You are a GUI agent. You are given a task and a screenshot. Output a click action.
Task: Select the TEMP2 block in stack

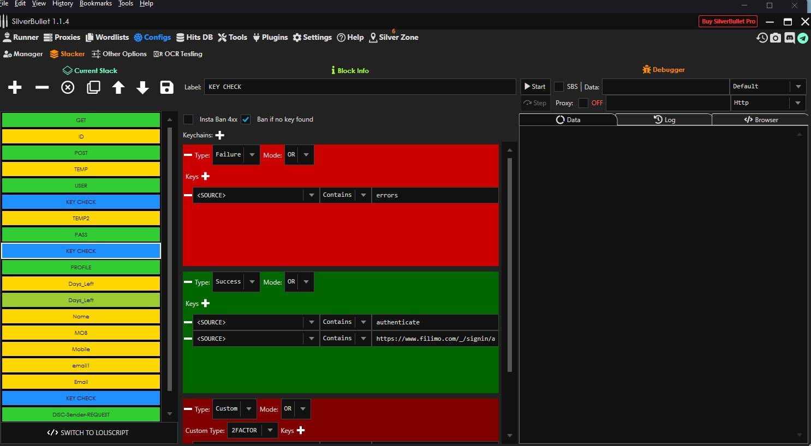tap(81, 218)
